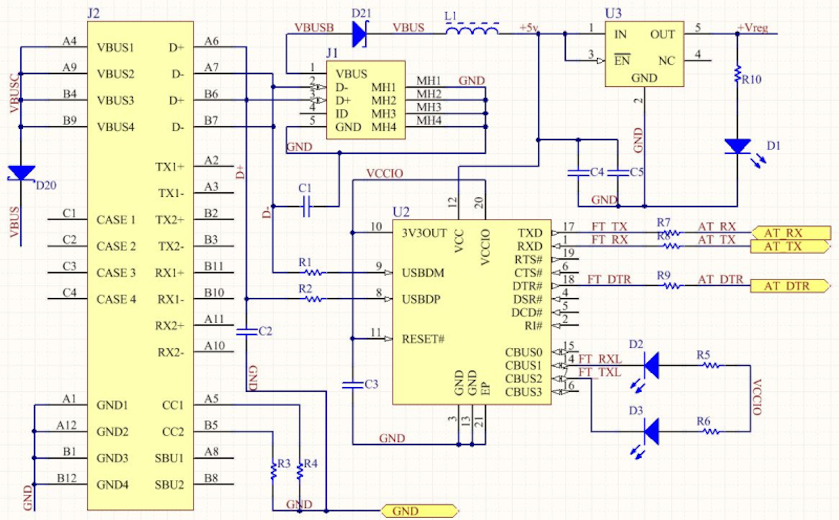The width and height of the screenshot is (839, 520).
Task: Click the D20 diode on VBUS line
Action: pos(22,173)
